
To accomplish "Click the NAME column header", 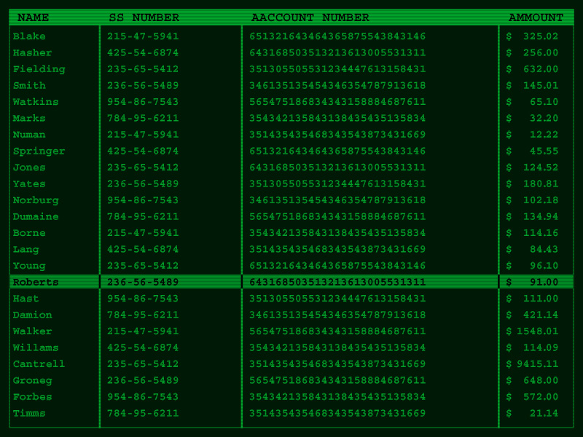I will 33,17.
